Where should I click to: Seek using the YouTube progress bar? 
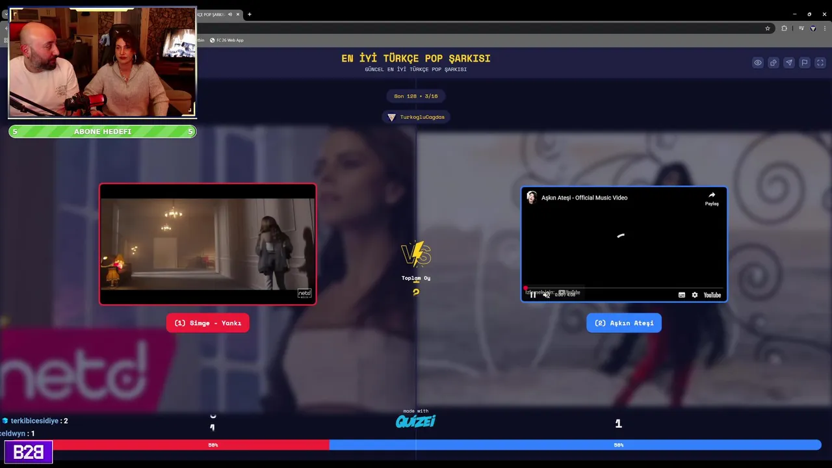coord(624,287)
